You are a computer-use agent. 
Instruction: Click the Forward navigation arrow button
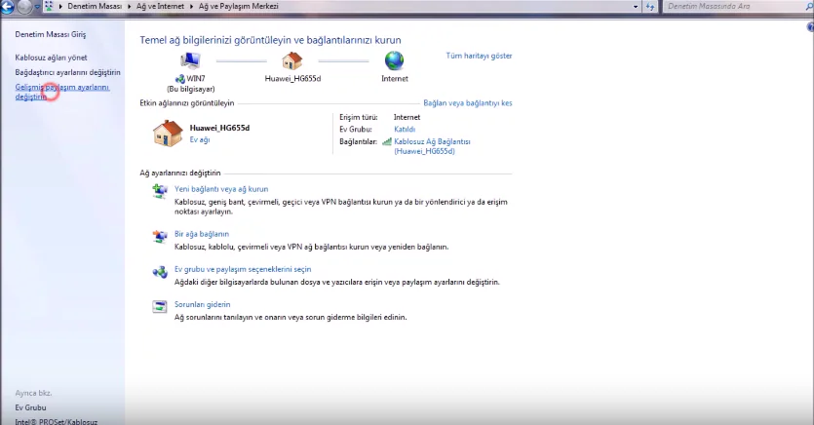coord(23,7)
